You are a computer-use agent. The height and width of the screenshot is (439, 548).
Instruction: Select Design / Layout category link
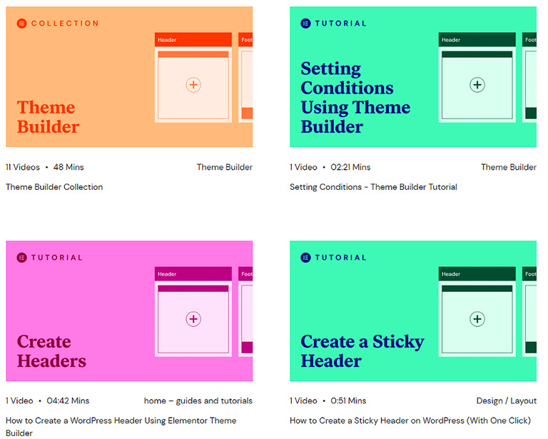click(506, 400)
